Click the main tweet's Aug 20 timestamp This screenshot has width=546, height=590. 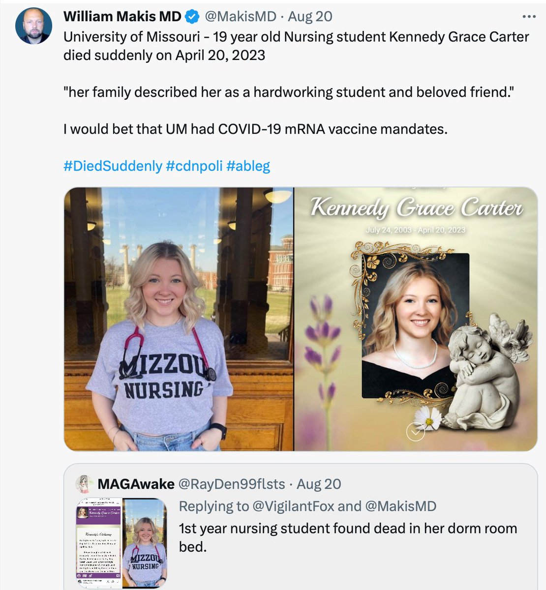click(310, 17)
